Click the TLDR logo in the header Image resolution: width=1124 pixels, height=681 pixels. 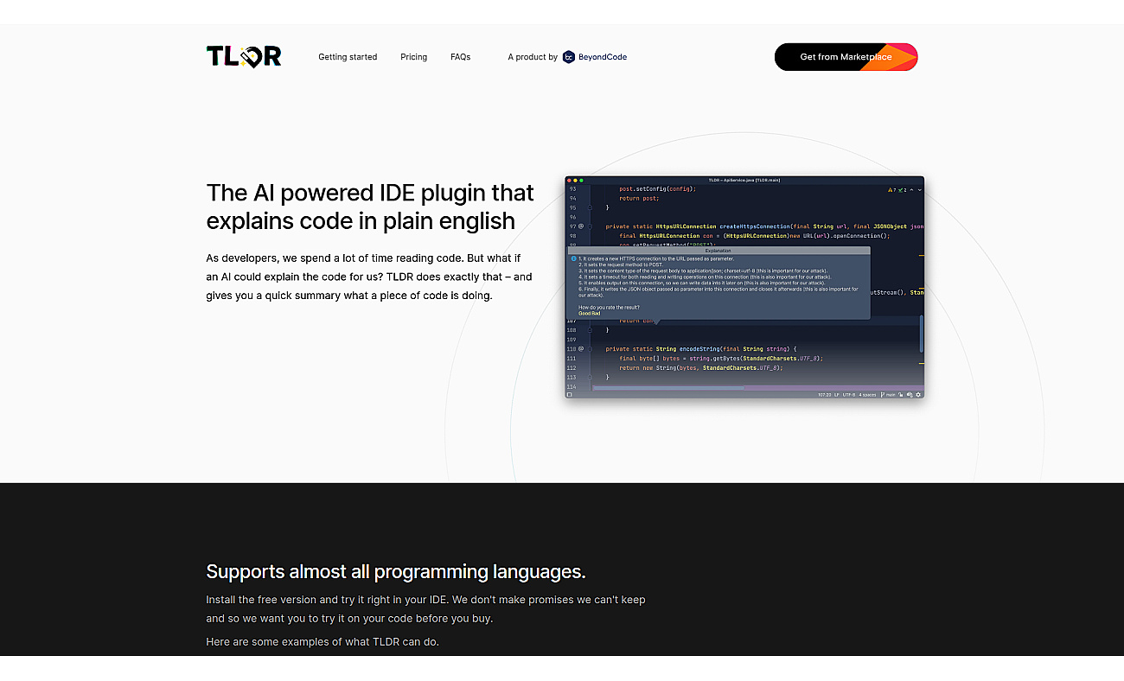coord(244,57)
